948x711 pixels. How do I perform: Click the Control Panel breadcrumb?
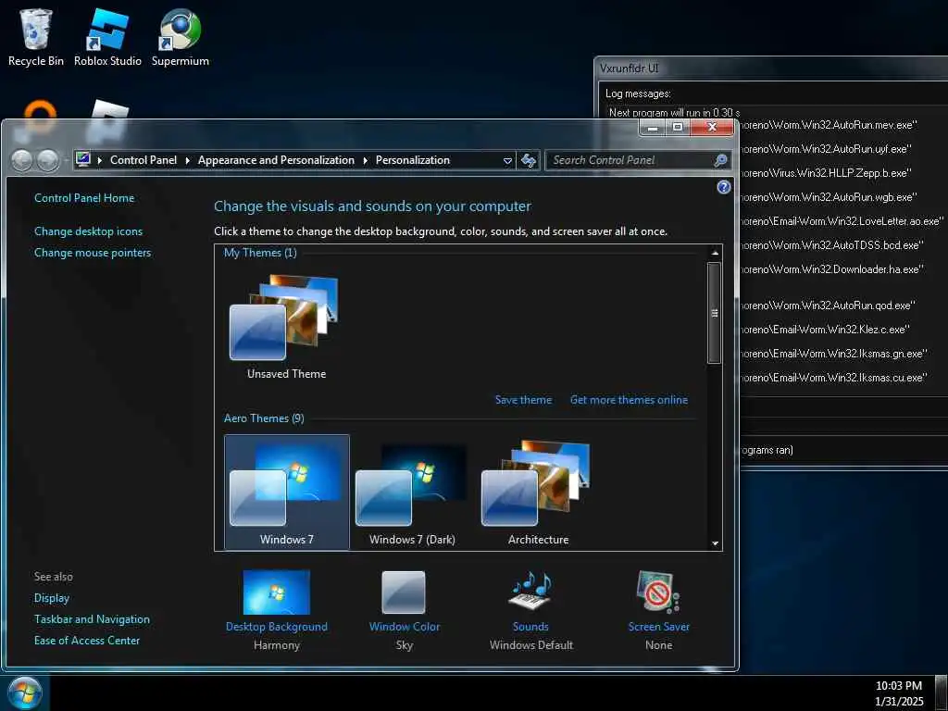143,160
